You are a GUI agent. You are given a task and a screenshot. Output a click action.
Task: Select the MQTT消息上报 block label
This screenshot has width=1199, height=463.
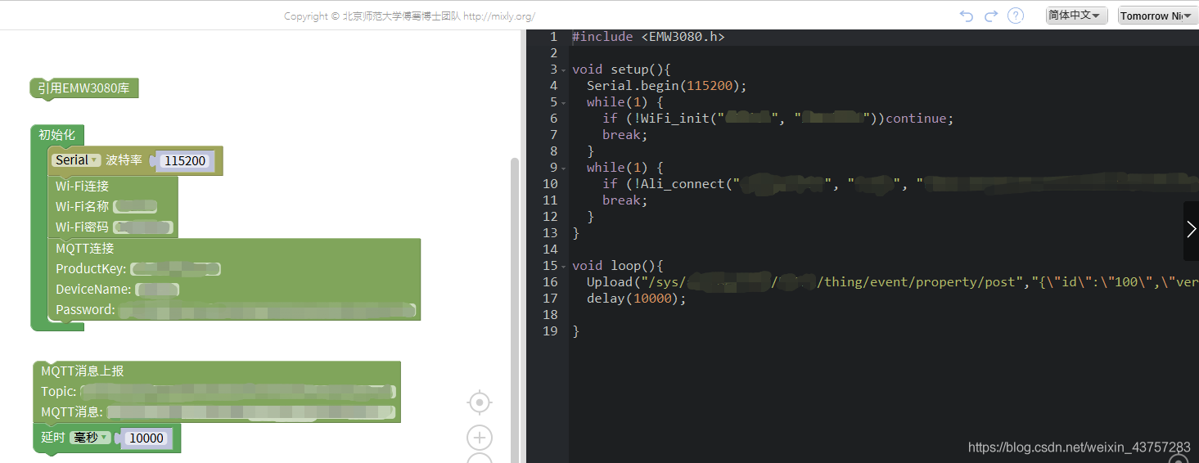click(83, 371)
